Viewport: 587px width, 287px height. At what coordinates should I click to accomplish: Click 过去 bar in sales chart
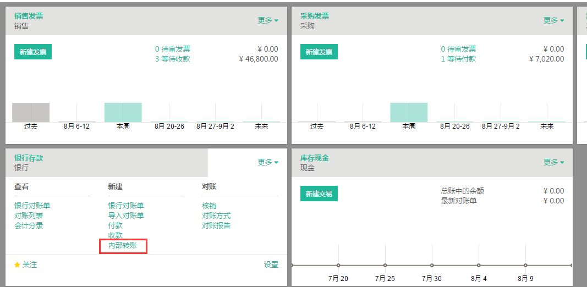pyautogui.click(x=31, y=112)
